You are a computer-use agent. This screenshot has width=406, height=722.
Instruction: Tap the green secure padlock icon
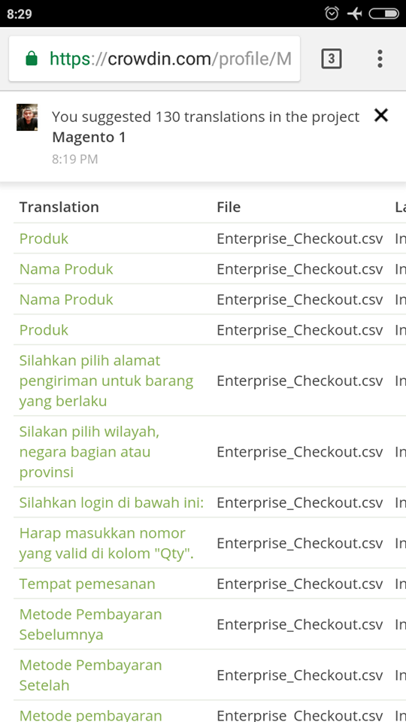tap(32, 59)
